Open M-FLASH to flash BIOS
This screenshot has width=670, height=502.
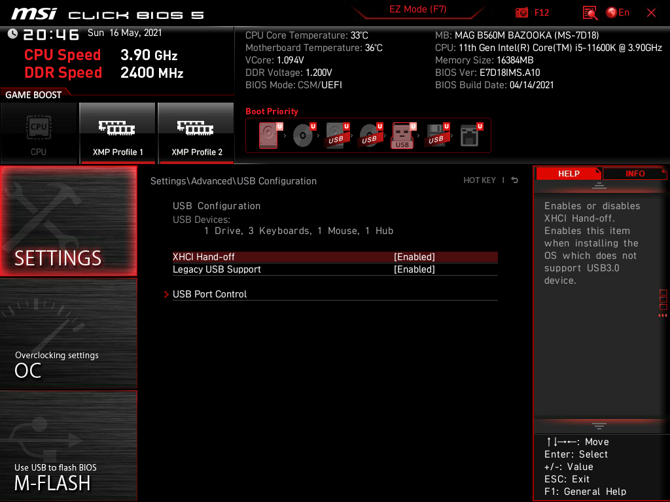[x=68, y=446]
